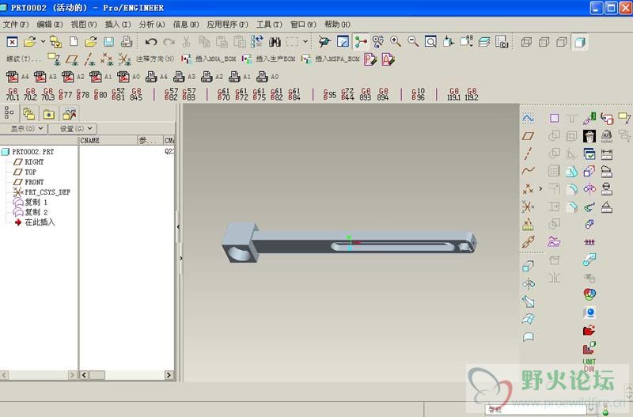Open the 文件(F) menu

tap(16, 25)
